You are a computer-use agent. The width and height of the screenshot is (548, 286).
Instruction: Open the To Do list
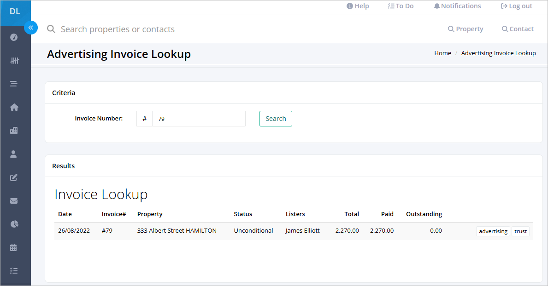(x=401, y=6)
